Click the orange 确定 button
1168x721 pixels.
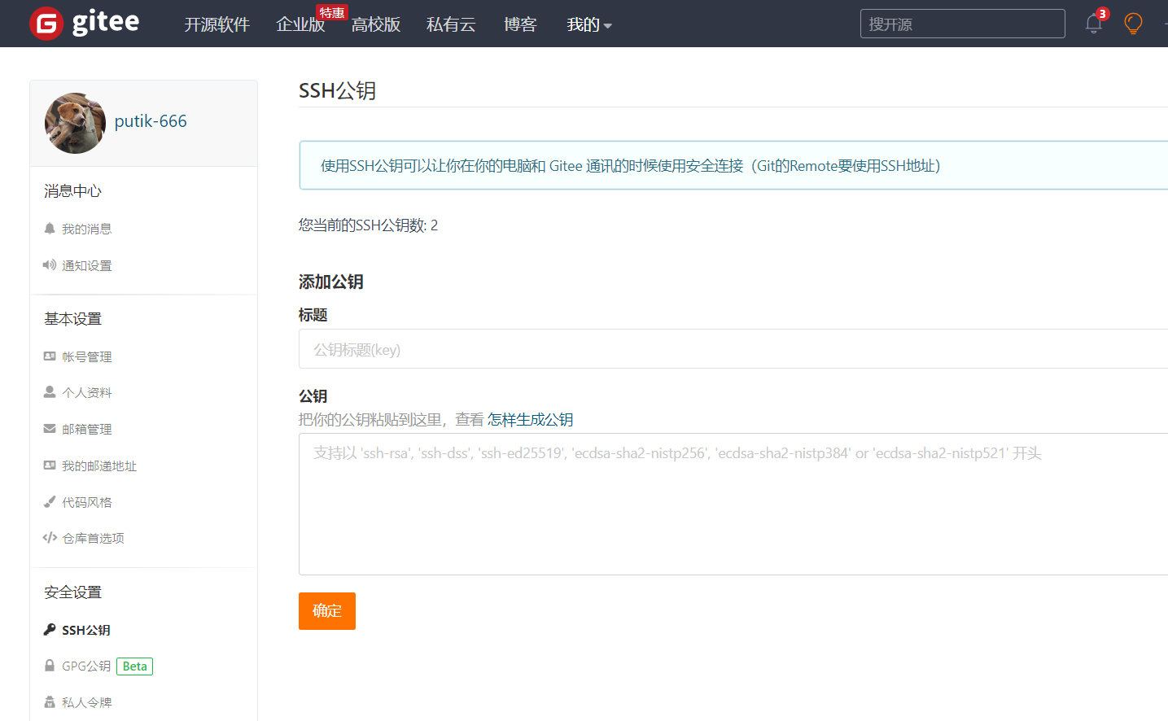click(326, 611)
